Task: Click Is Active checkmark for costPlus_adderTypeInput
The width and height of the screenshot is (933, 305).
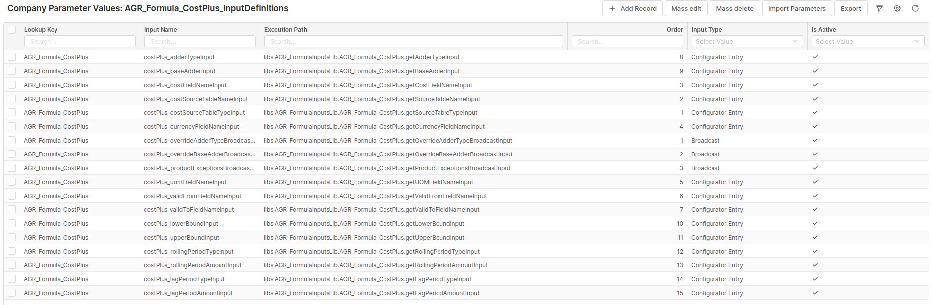Action: point(815,57)
